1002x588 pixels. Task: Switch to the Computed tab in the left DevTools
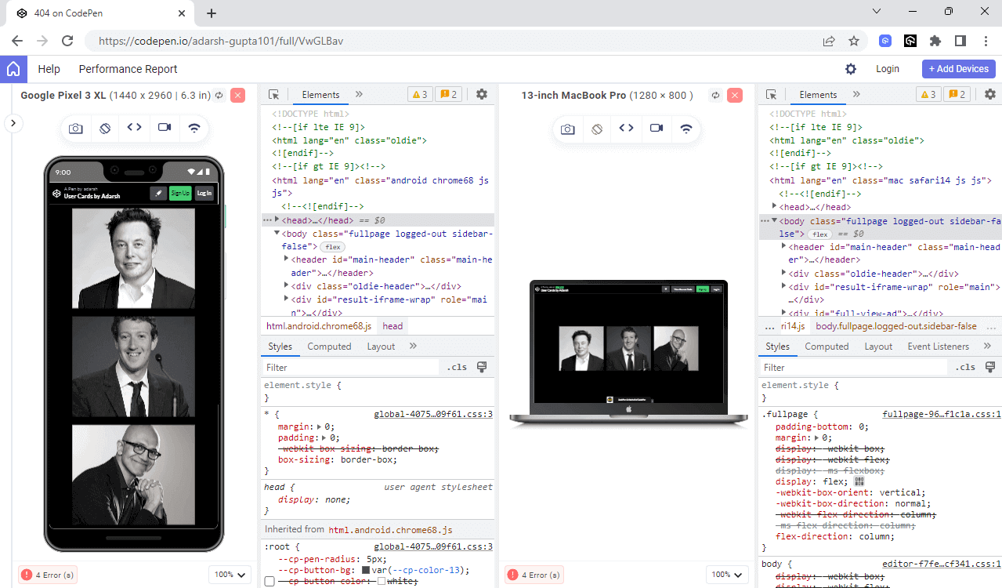click(329, 347)
